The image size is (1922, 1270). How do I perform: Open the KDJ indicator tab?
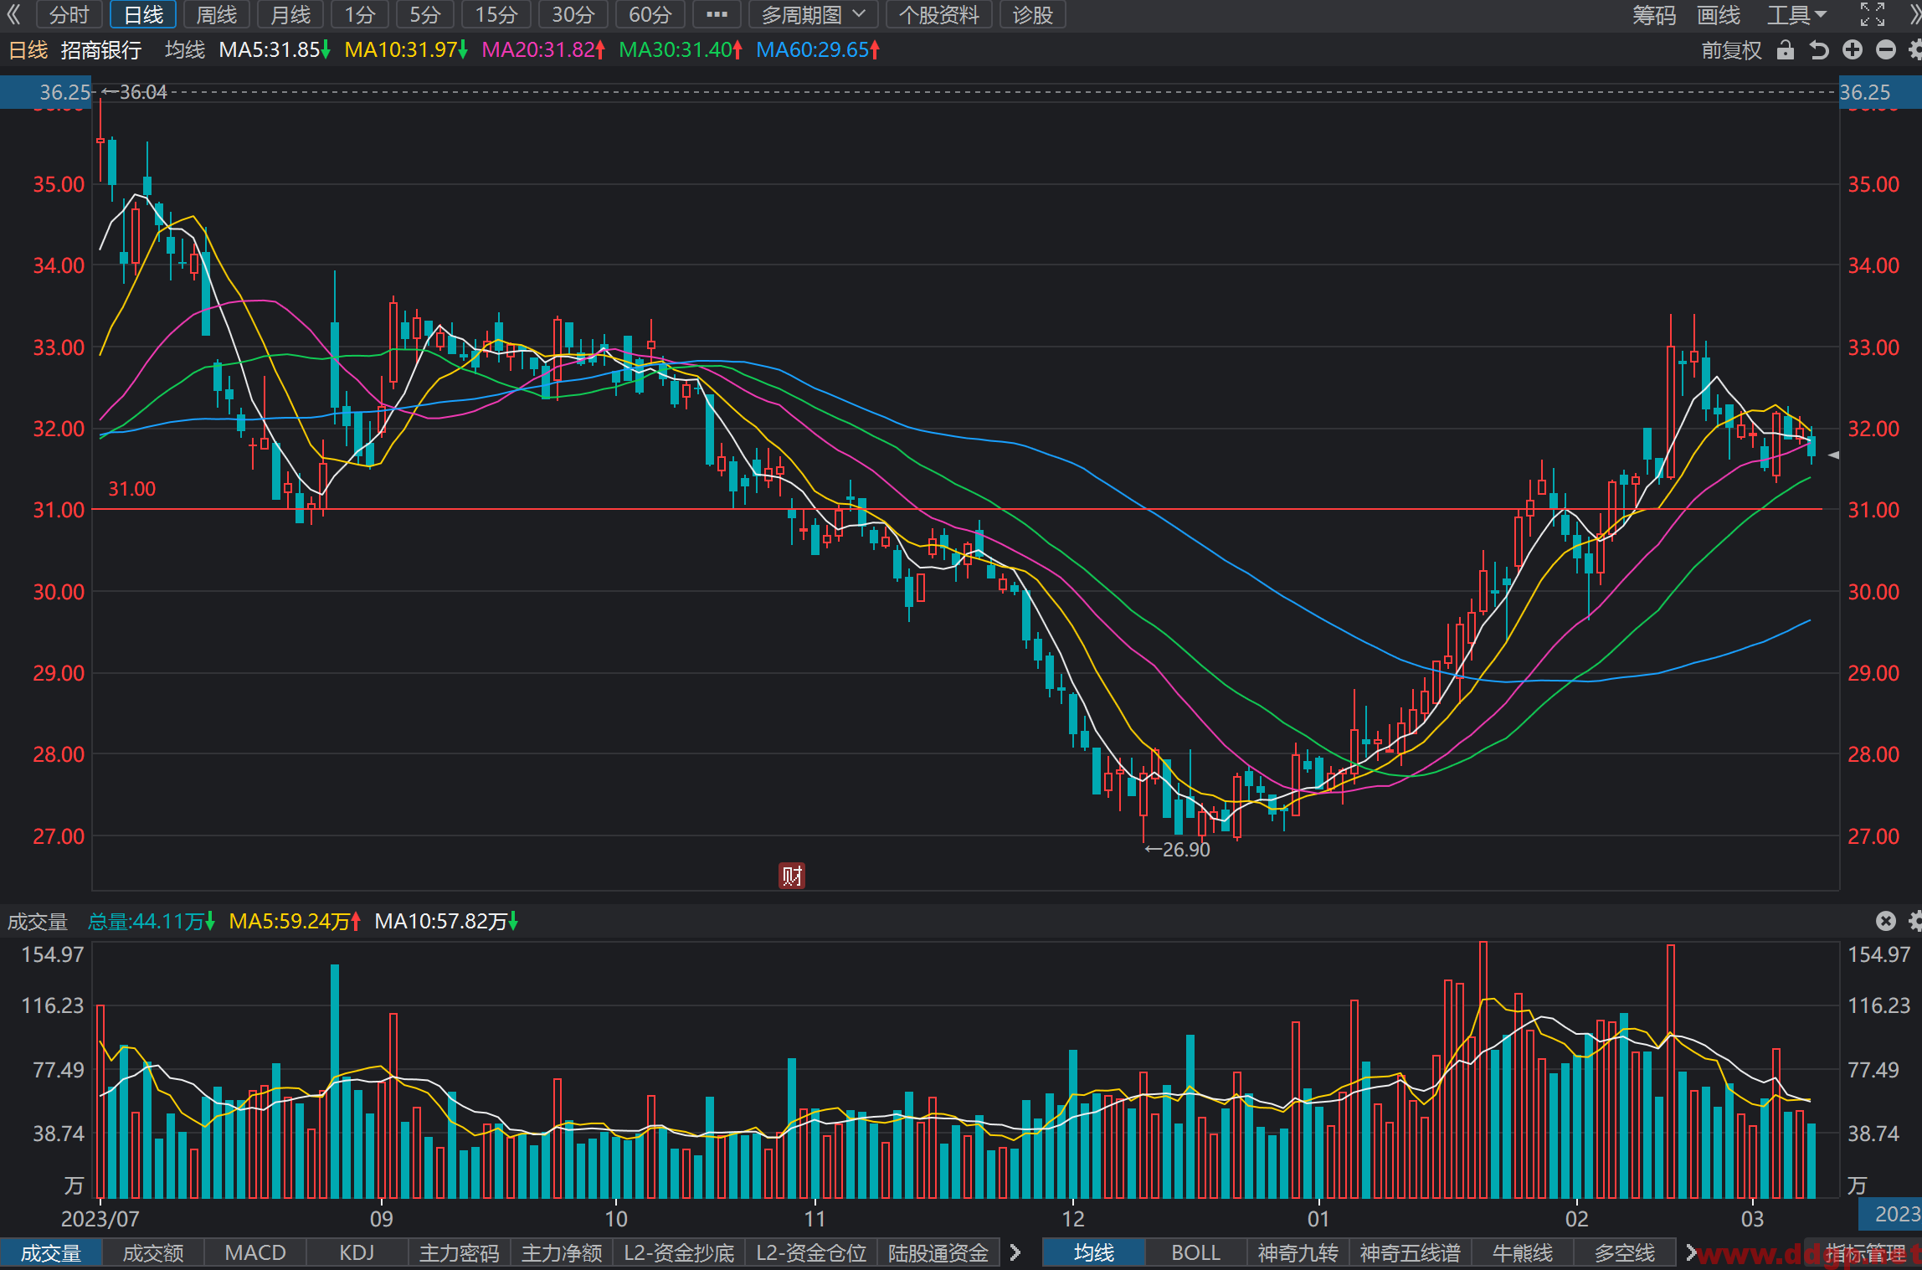tap(357, 1252)
